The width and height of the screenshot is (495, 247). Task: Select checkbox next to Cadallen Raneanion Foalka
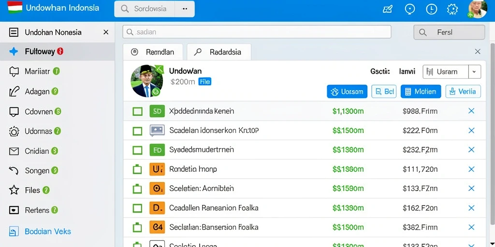[x=137, y=208]
